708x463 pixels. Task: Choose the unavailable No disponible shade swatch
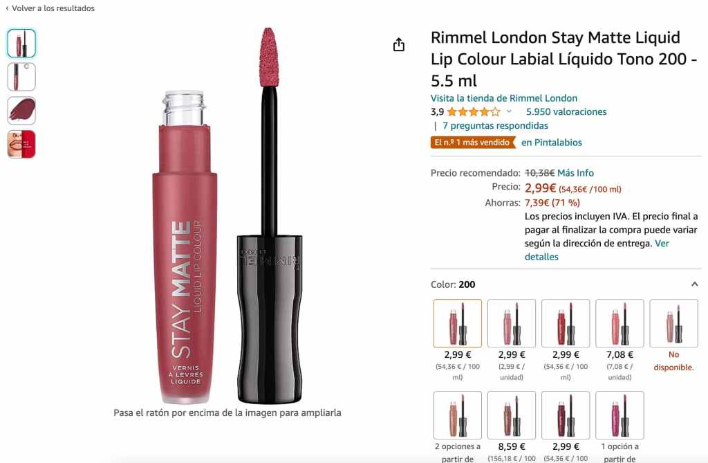click(673, 323)
